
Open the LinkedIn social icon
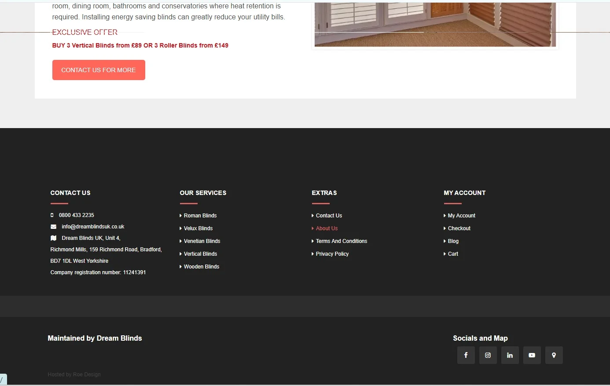510,355
